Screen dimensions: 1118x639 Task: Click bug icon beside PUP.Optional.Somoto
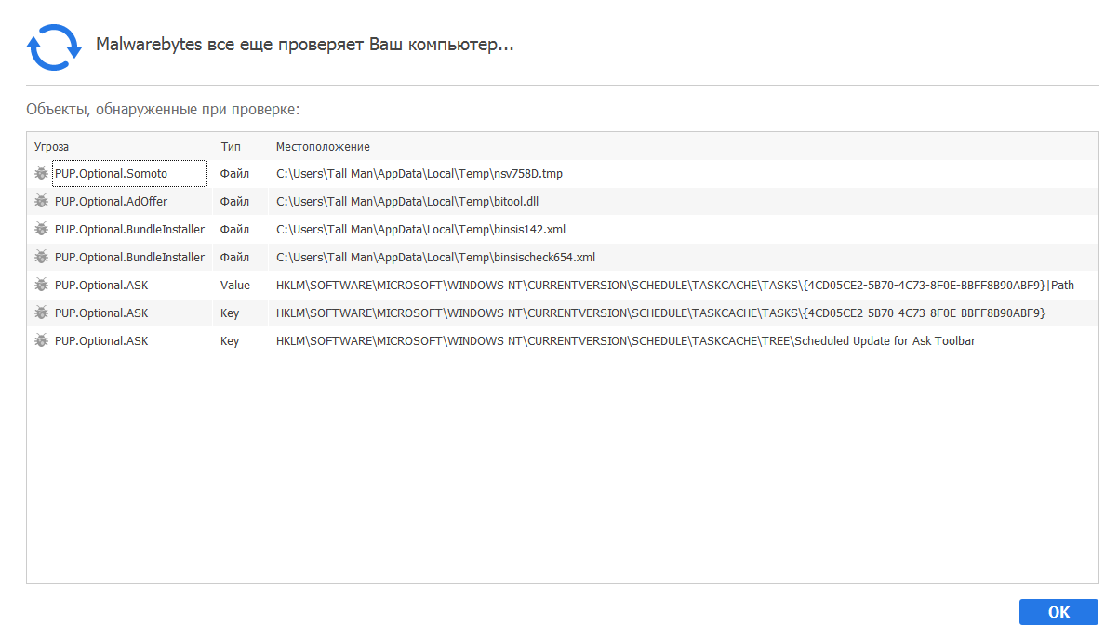[41, 173]
